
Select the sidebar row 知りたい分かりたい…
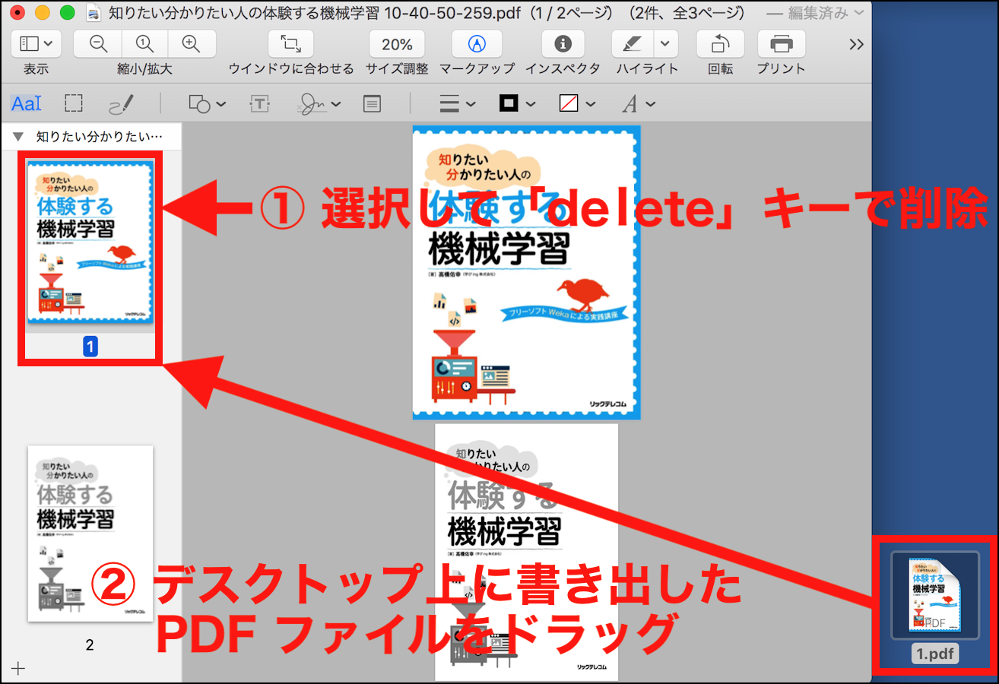91,138
